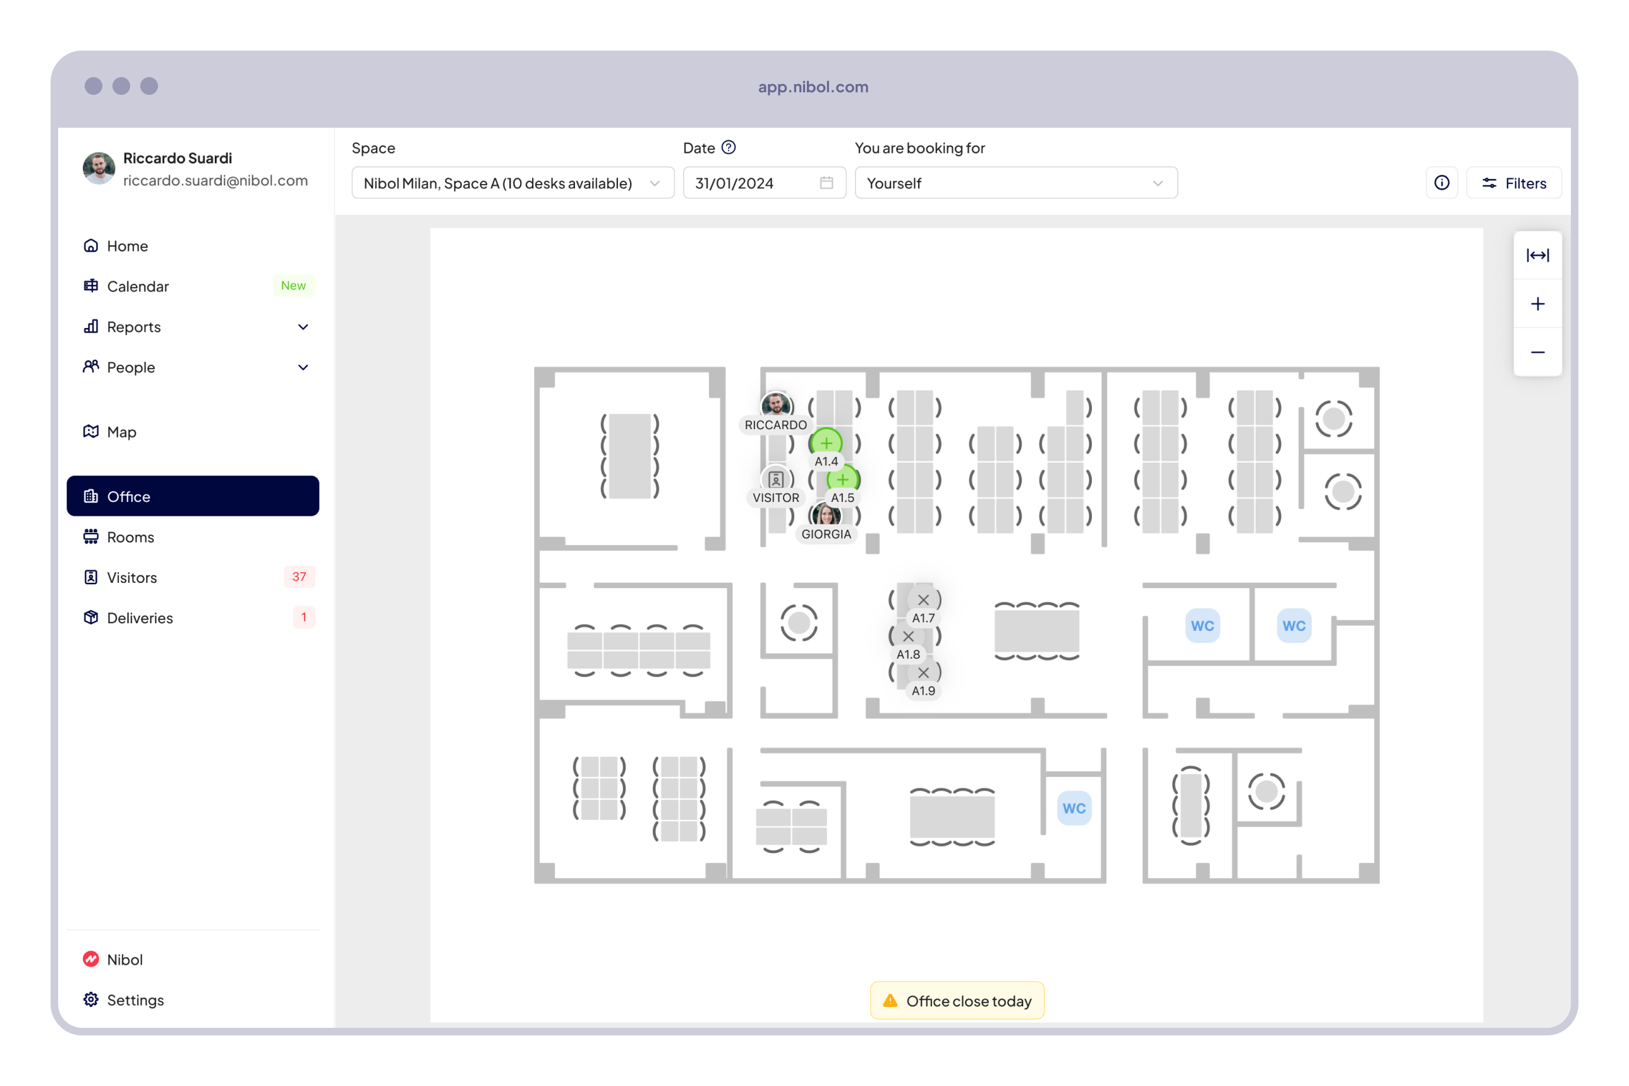Zoom out of the floor plan
This screenshot has width=1629, height=1086.
(x=1537, y=352)
